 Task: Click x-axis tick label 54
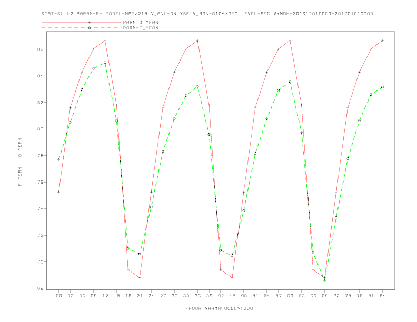(x=267, y=296)
